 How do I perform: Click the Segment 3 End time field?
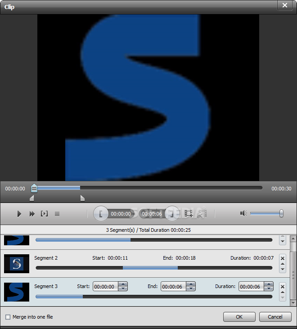click(x=173, y=287)
